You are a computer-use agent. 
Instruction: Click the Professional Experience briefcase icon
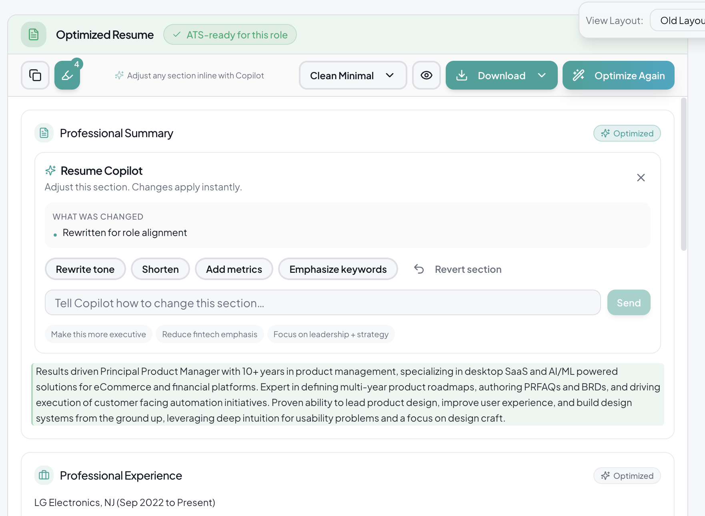click(x=44, y=475)
